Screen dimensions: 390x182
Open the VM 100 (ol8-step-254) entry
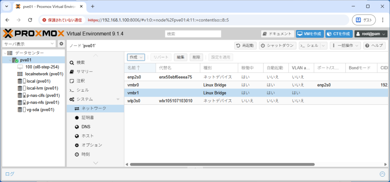pos(42,67)
